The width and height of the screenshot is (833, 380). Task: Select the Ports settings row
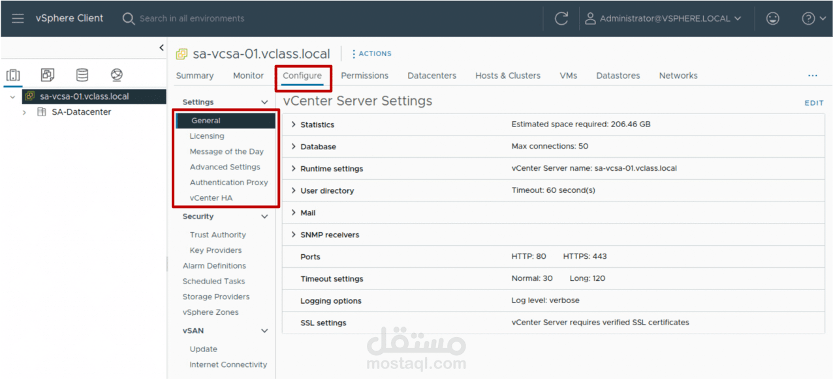[554, 257]
